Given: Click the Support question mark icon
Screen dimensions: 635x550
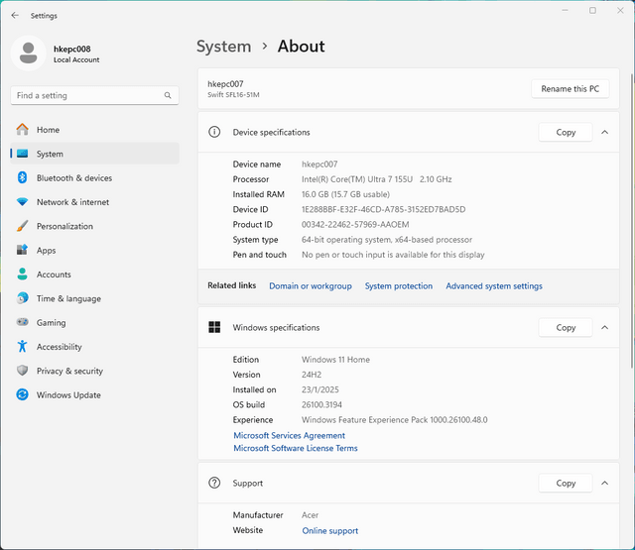Looking at the screenshot, I should (214, 483).
